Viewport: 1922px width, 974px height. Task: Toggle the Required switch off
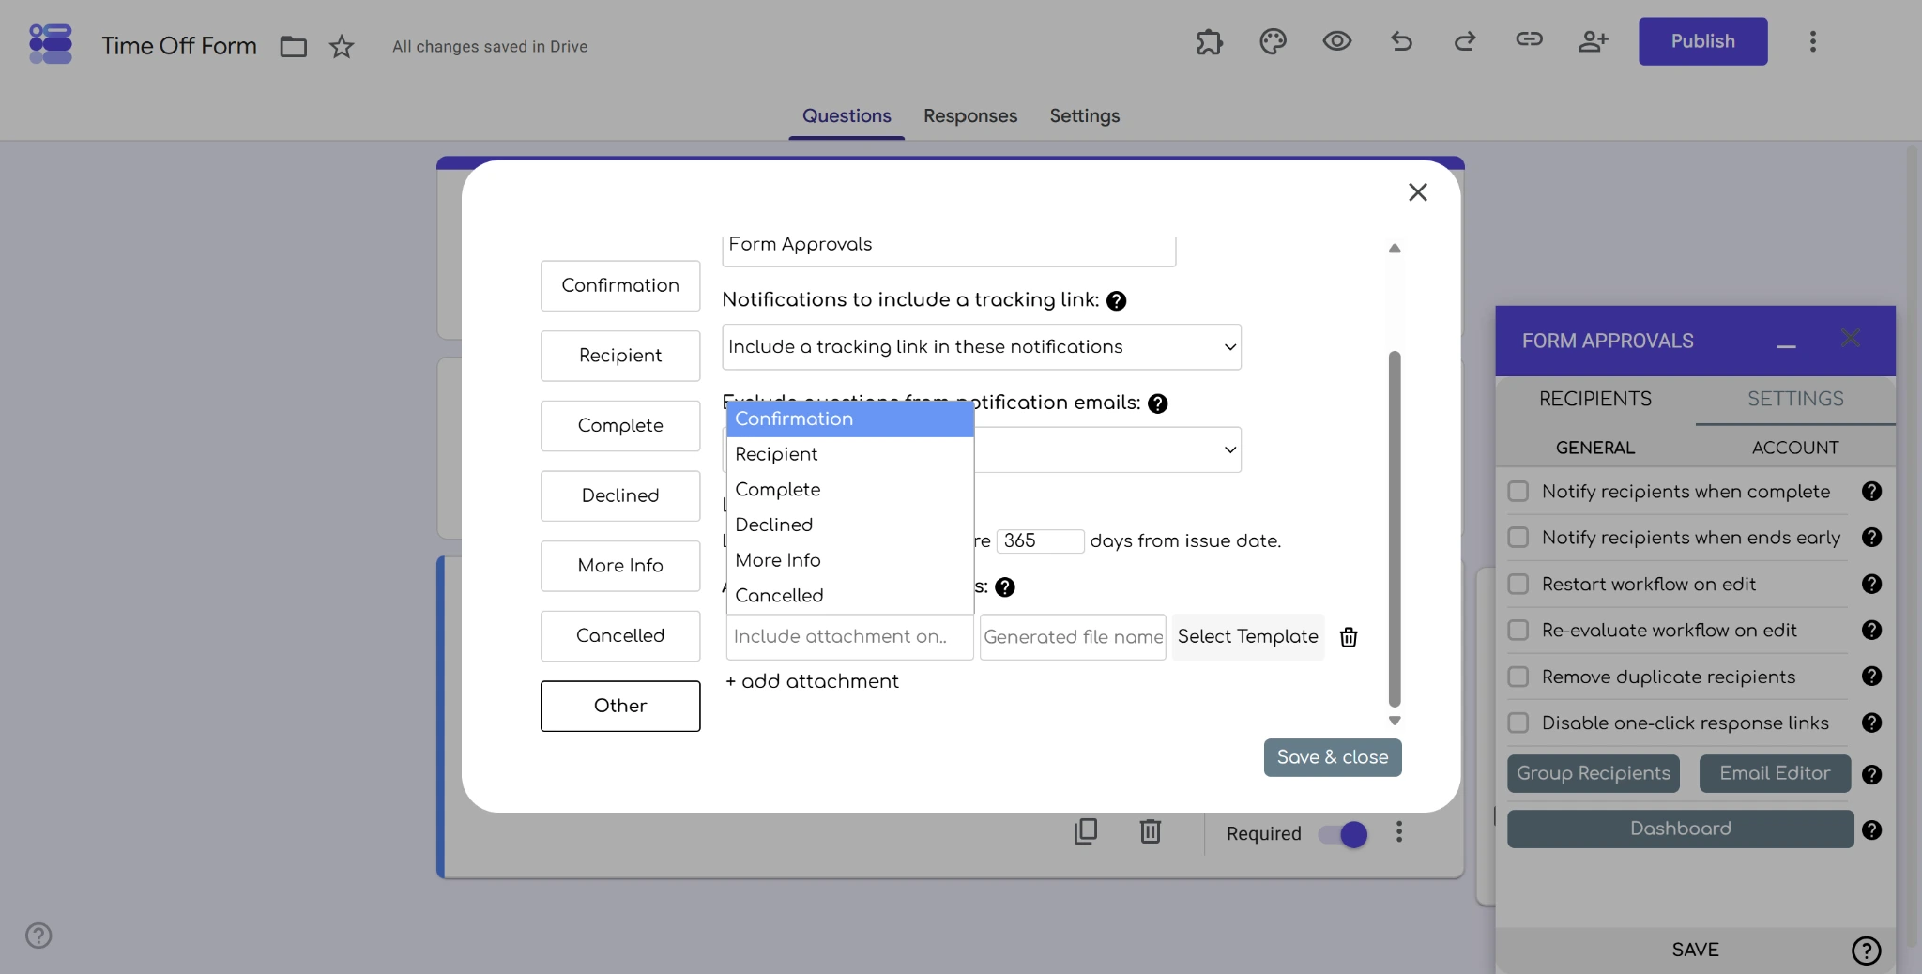[1343, 834]
